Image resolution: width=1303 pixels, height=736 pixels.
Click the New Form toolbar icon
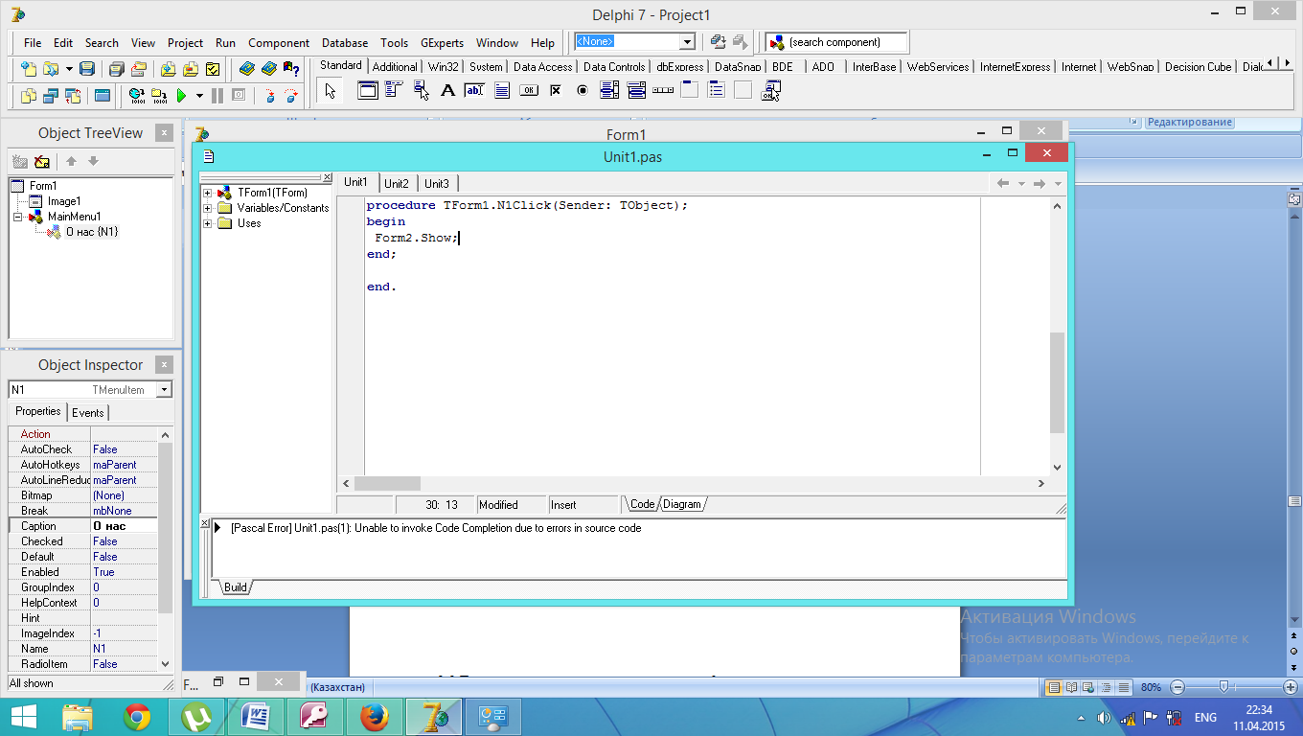coord(103,95)
